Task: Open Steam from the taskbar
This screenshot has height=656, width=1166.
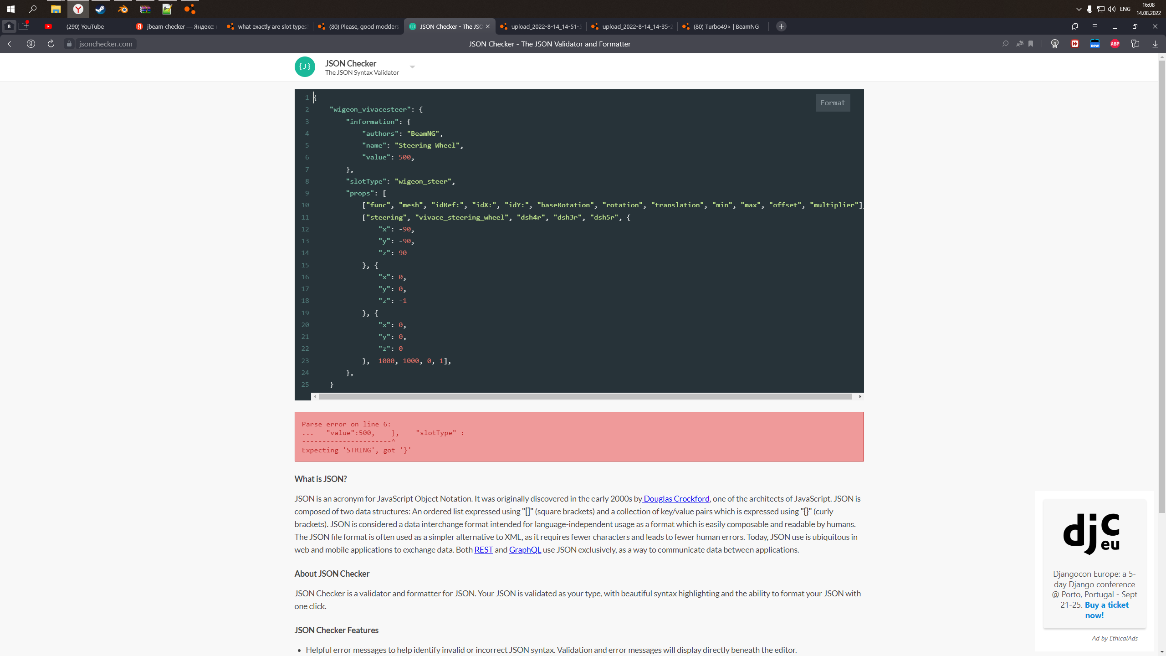Action: tap(100, 9)
